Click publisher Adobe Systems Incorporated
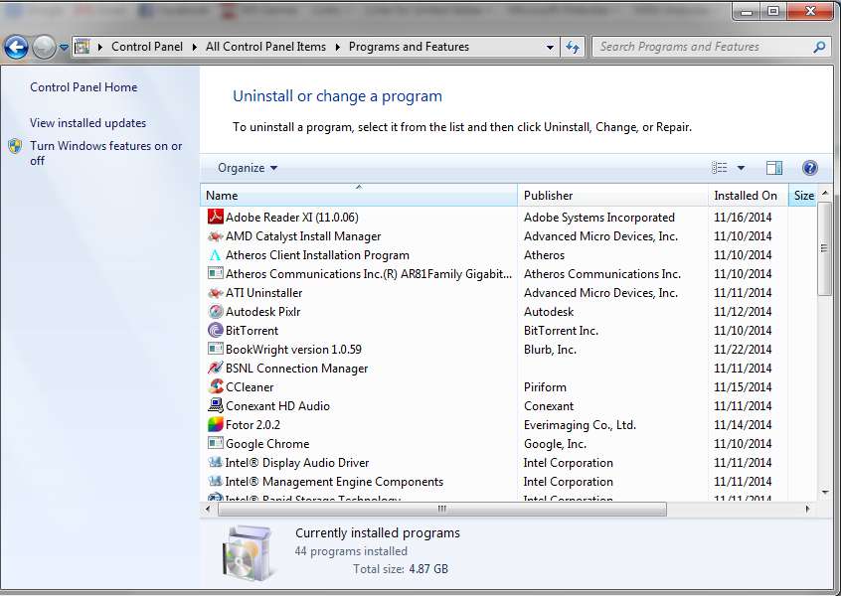 click(x=599, y=218)
